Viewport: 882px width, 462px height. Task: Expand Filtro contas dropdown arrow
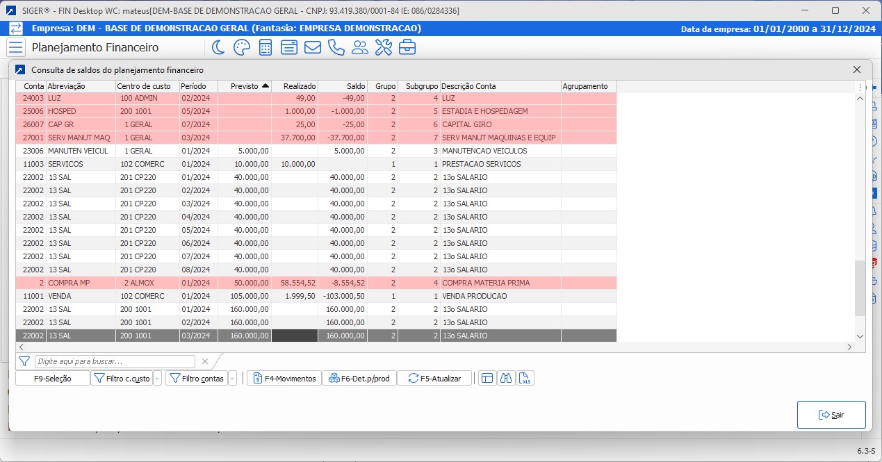tap(232, 379)
